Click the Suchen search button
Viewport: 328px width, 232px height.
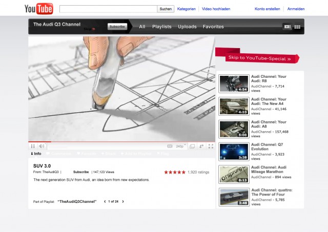(x=166, y=9)
